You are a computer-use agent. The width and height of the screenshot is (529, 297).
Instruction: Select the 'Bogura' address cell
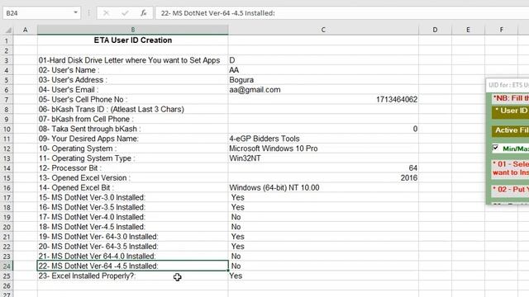click(x=323, y=80)
